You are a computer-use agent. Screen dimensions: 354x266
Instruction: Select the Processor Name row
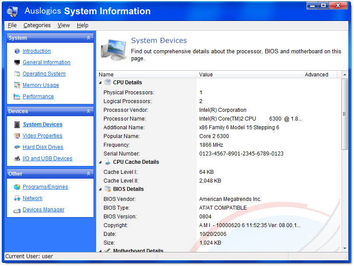pyautogui.click(x=219, y=119)
